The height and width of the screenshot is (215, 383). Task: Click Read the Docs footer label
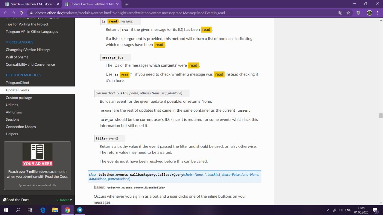tap(16, 200)
